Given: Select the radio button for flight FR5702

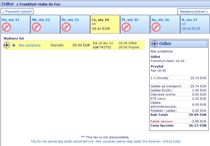Looking at the screenshot, I should point(14,45).
